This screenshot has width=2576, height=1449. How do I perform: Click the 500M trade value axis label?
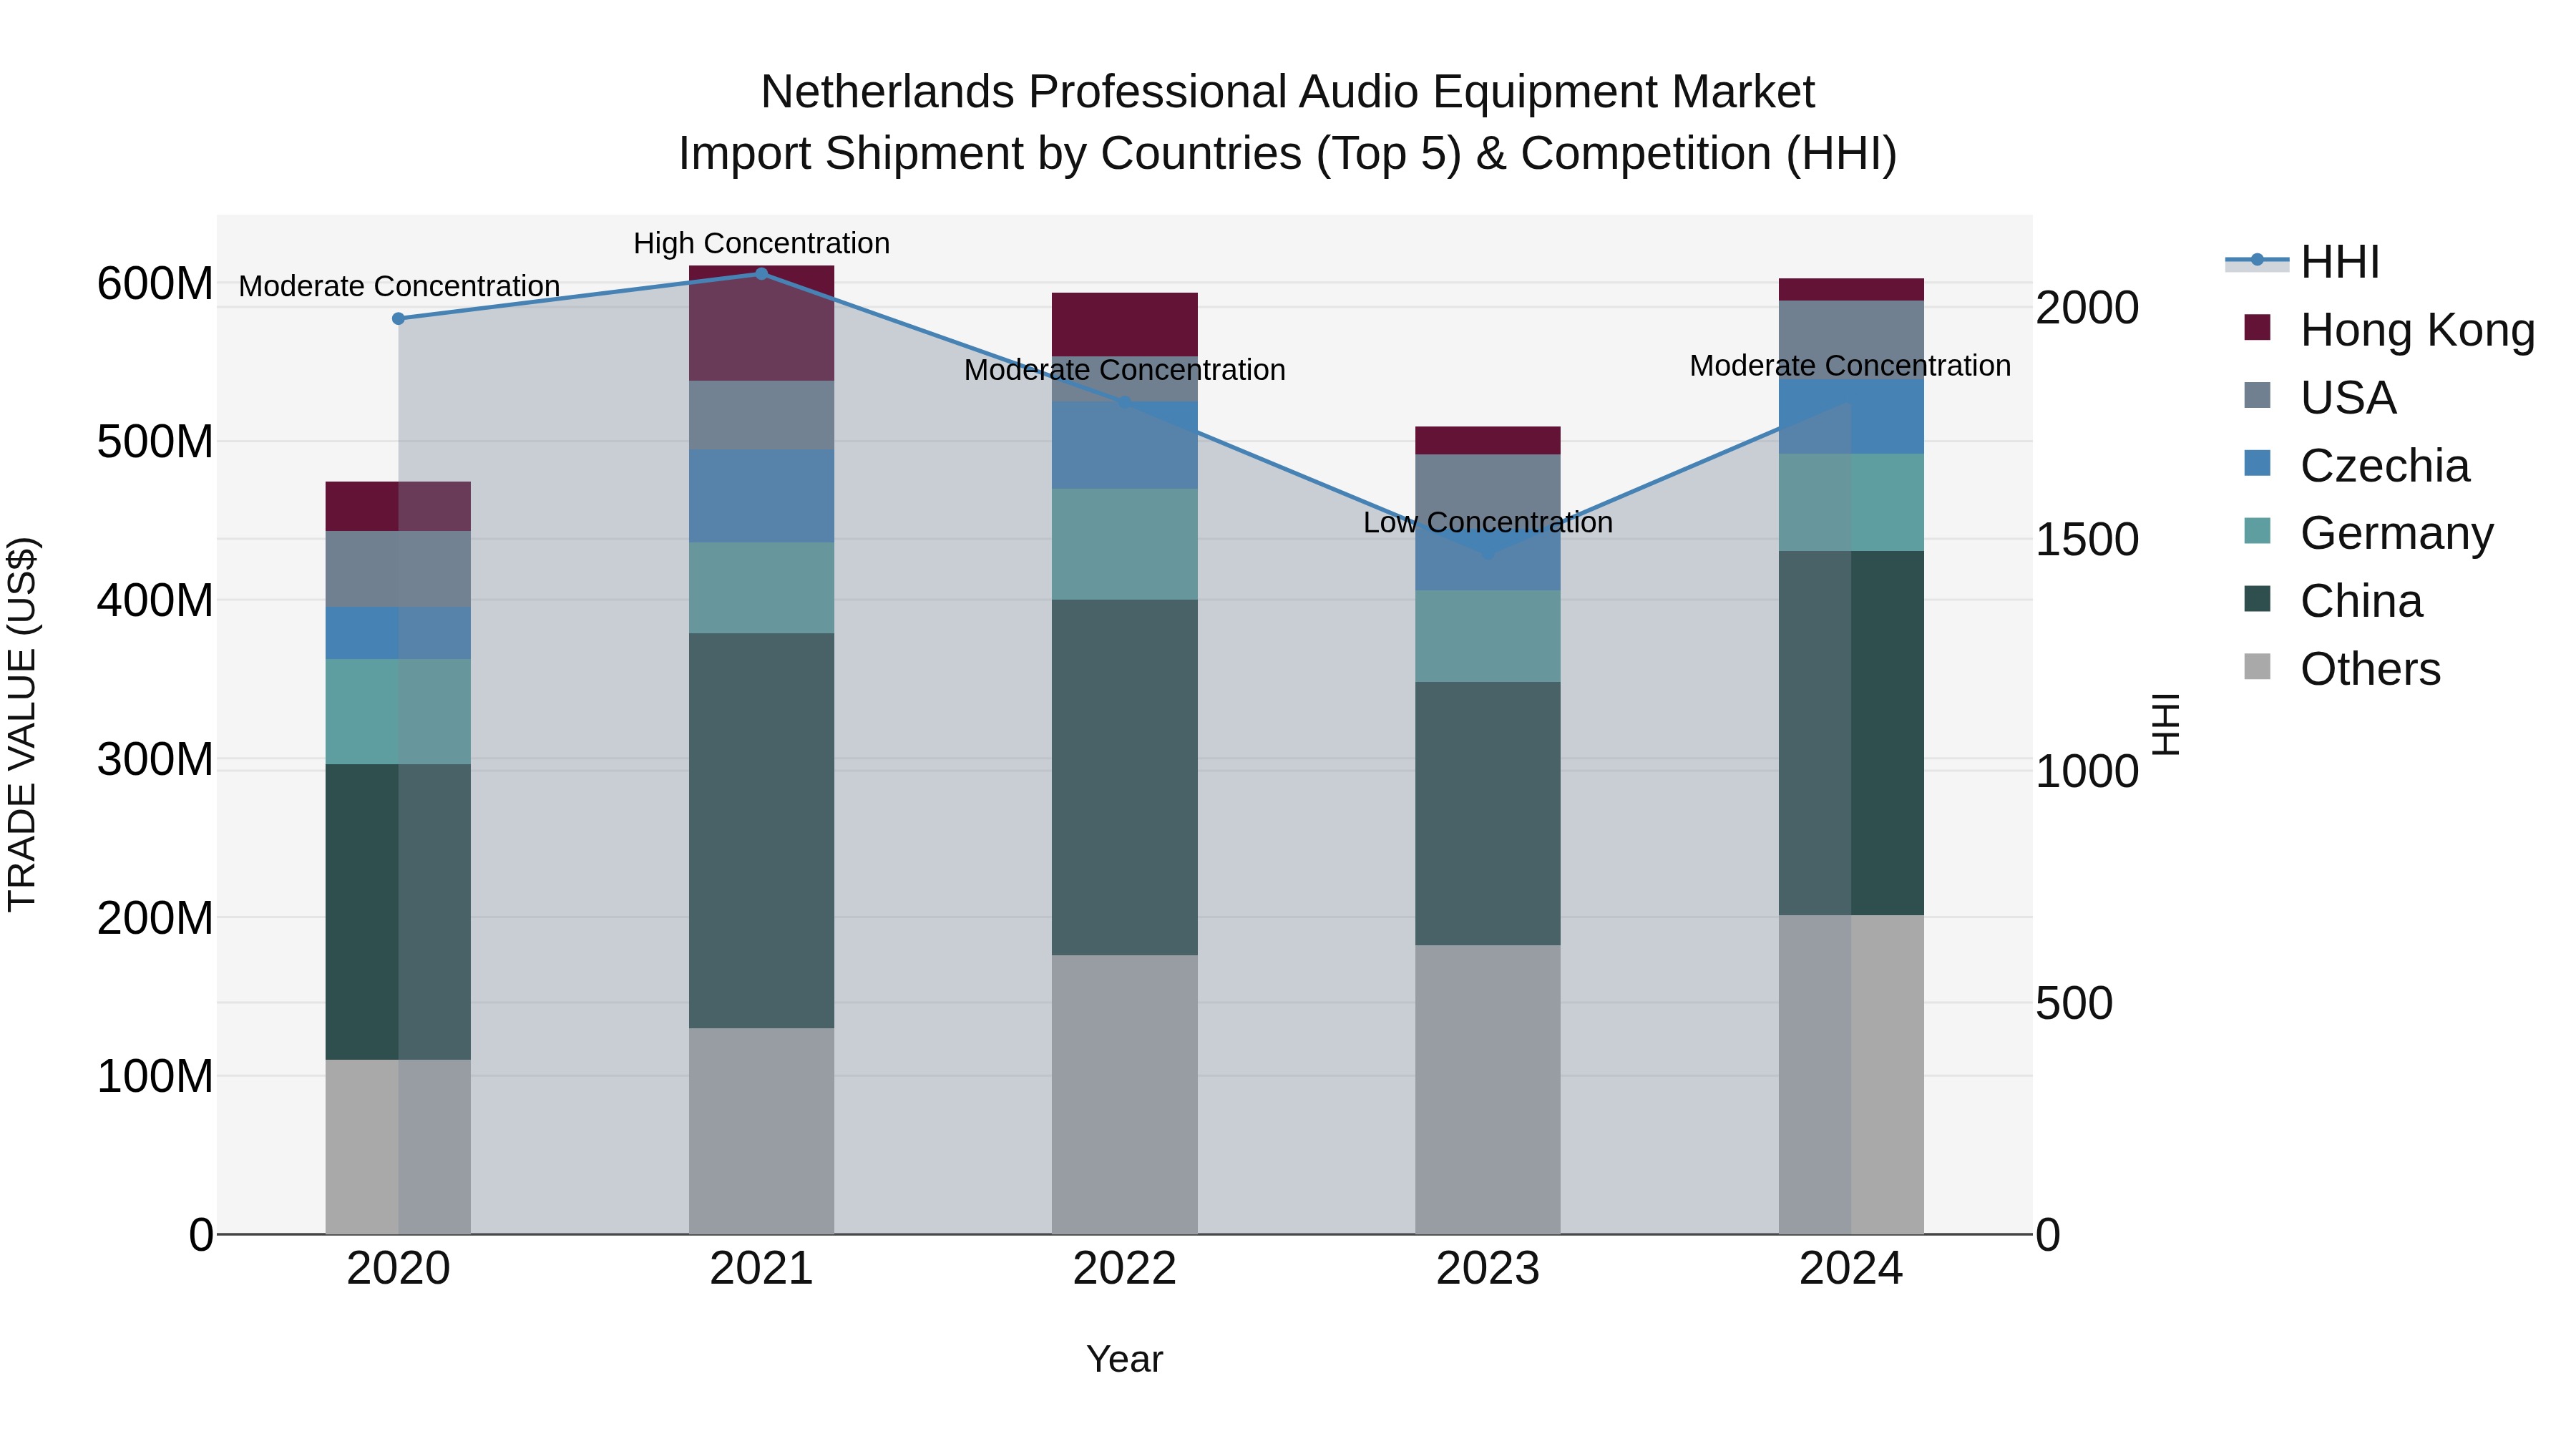[x=155, y=442]
